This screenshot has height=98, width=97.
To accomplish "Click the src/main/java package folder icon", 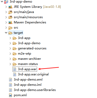I will (x=10, y=12).
